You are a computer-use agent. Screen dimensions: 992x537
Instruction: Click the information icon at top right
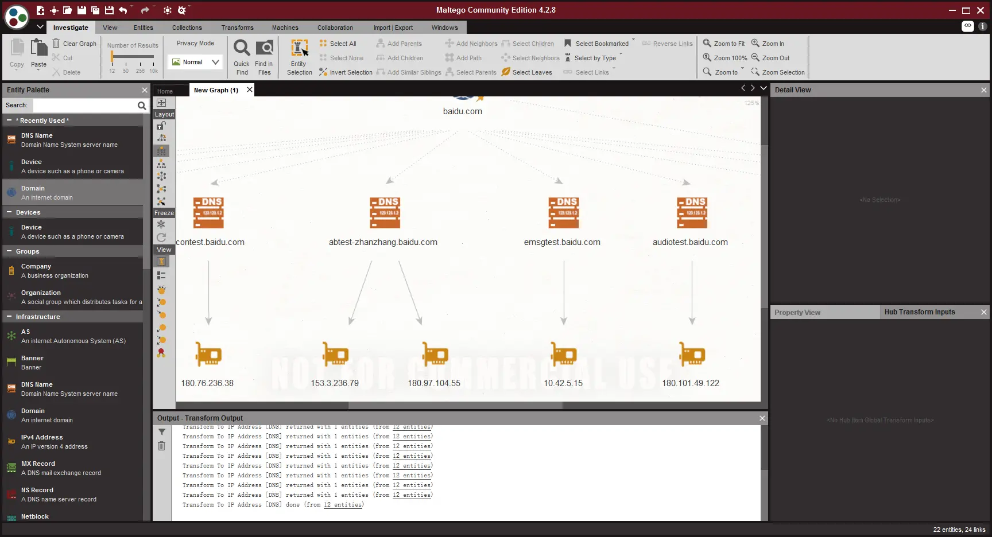pyautogui.click(x=982, y=26)
